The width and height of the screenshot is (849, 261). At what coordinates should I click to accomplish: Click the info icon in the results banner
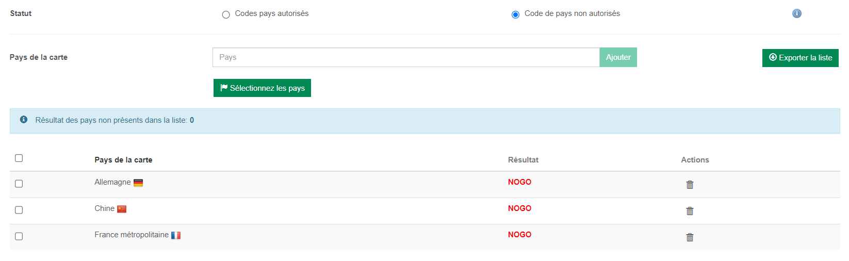click(x=24, y=120)
